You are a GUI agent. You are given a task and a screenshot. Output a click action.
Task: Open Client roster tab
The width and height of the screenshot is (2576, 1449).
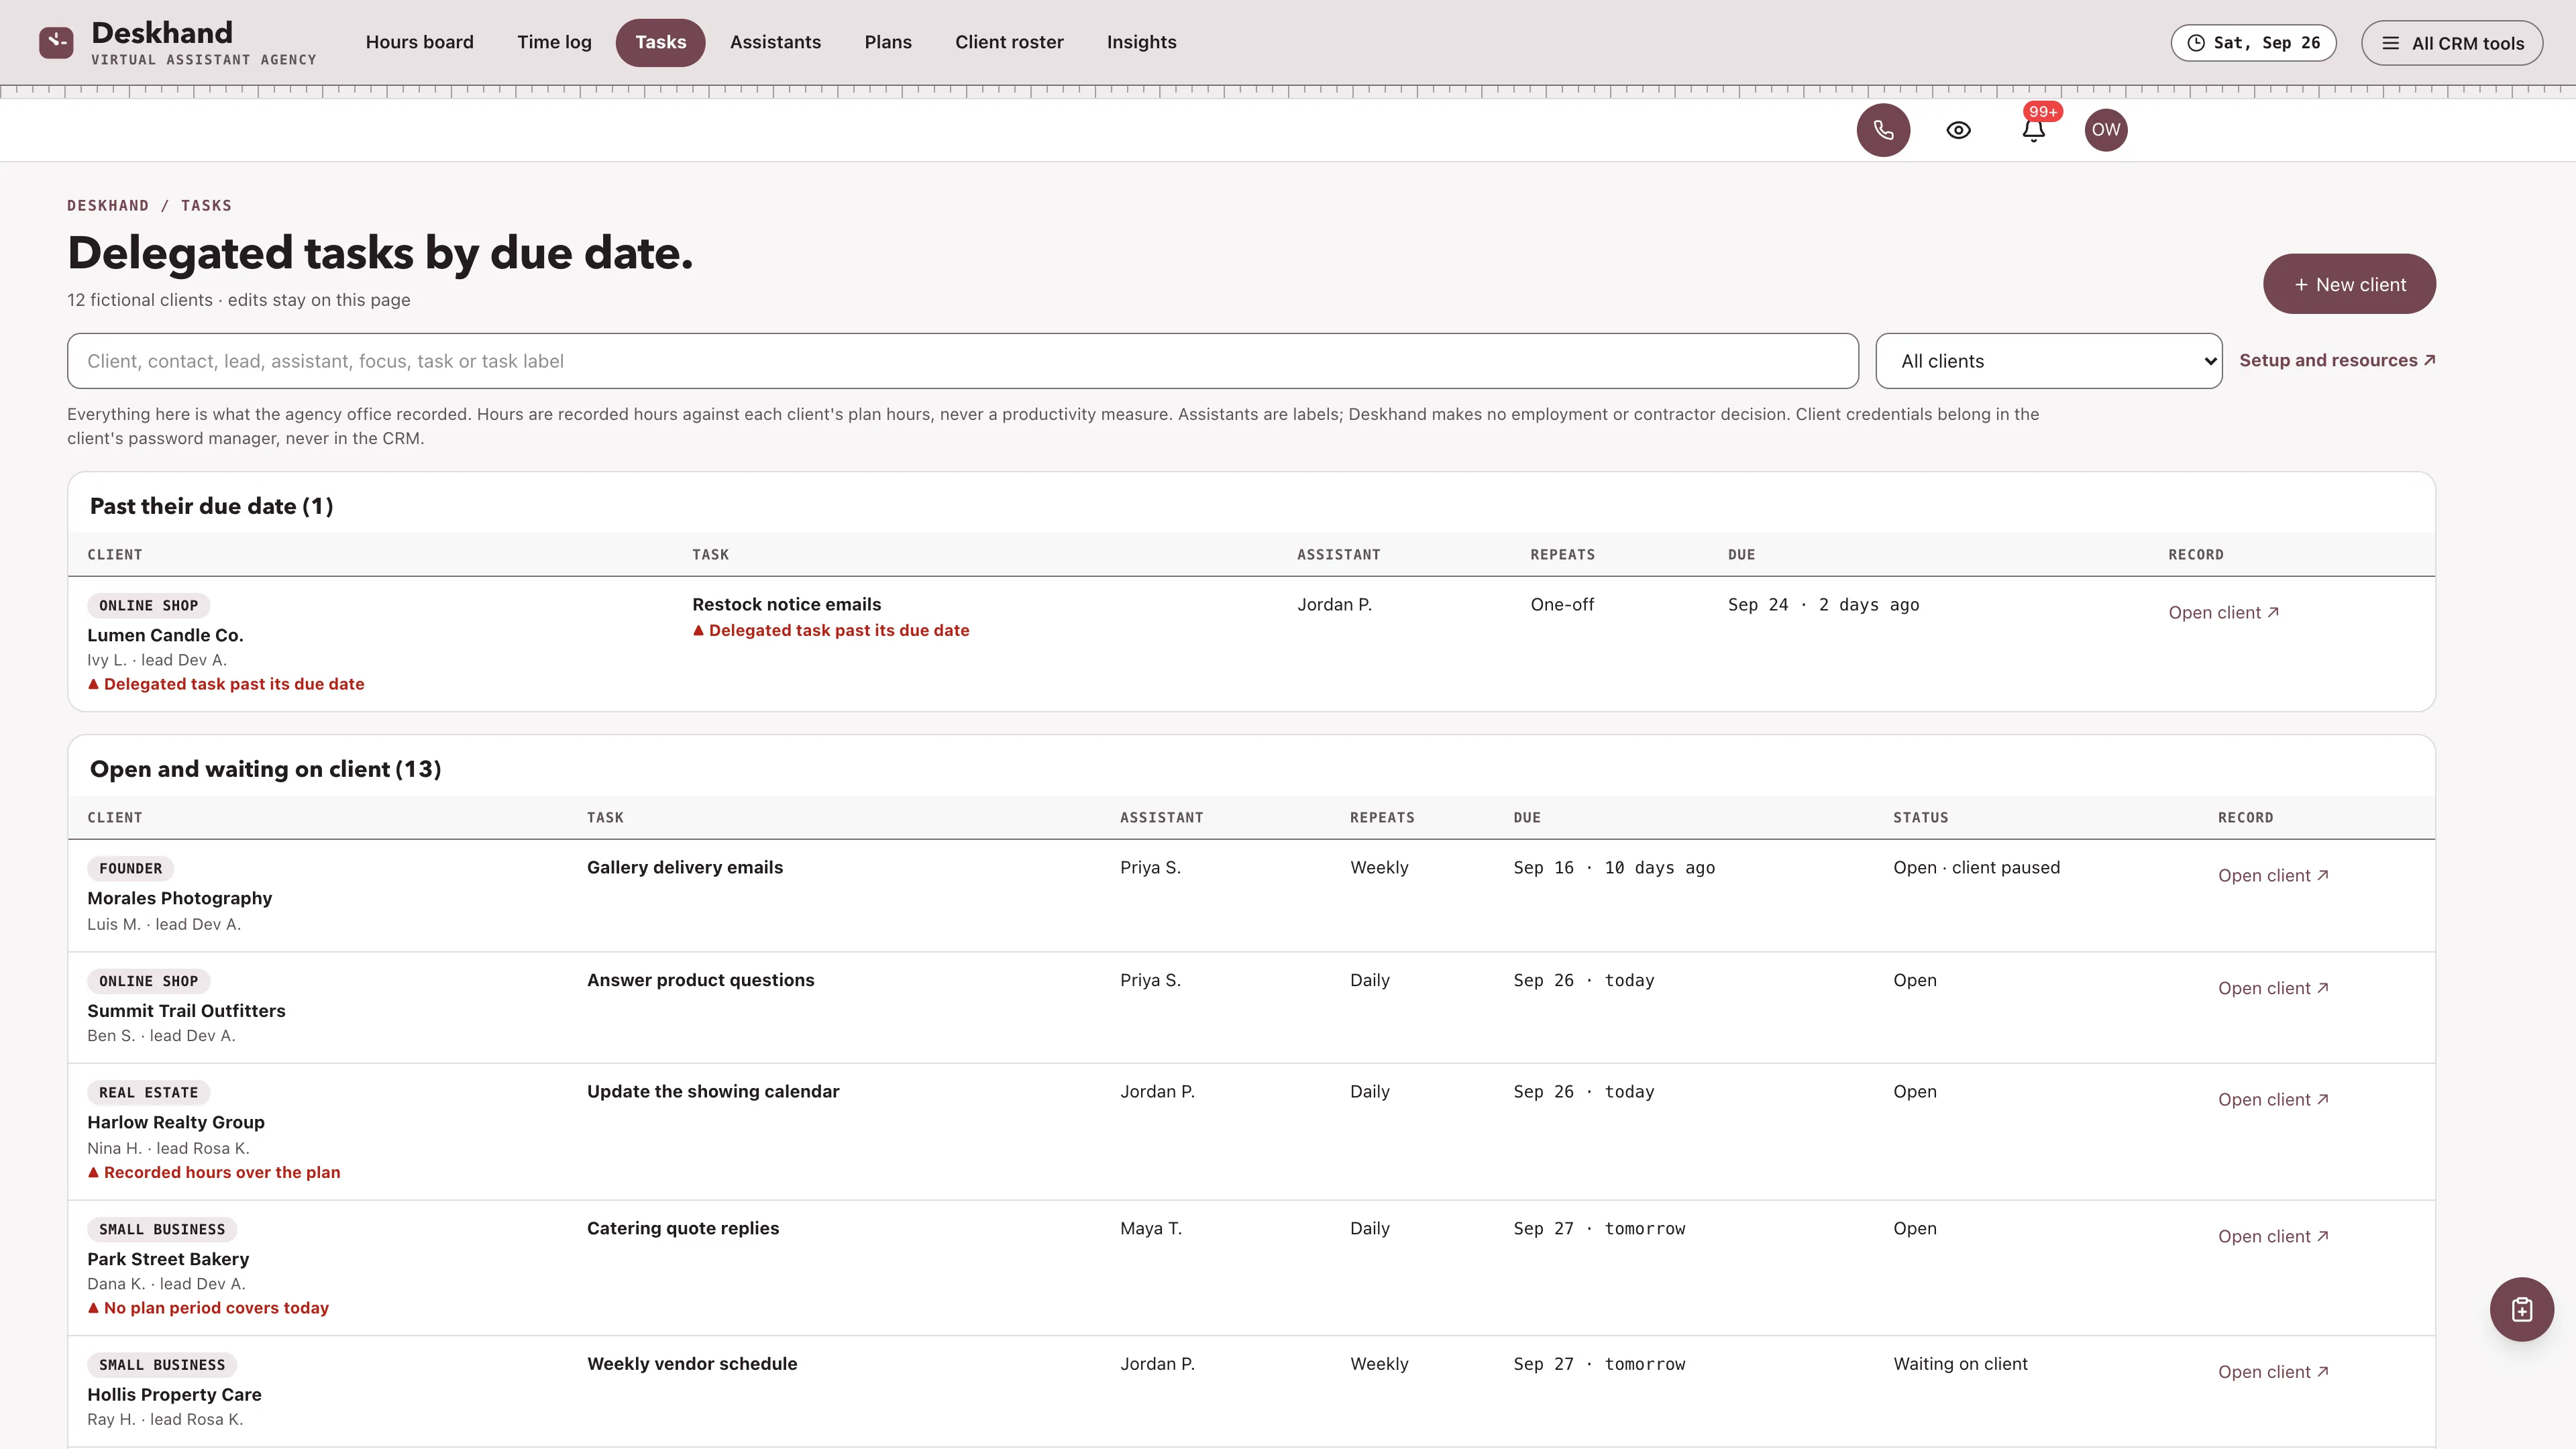point(1009,42)
